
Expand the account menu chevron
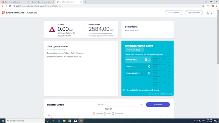[214, 13]
